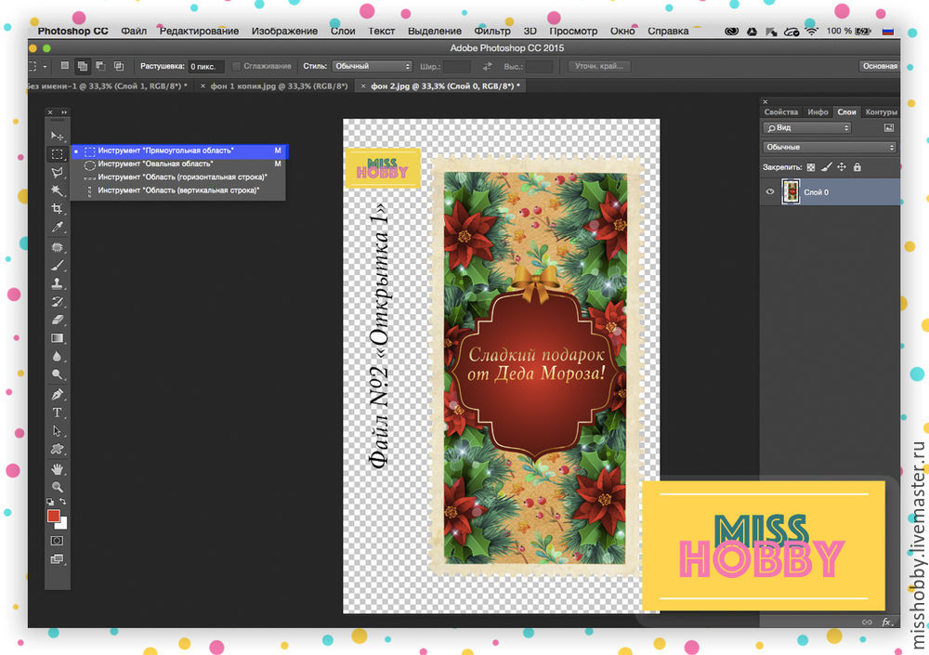Open the layer blend mode dropdown Обычные
The width and height of the screenshot is (929, 655).
pyautogui.click(x=829, y=147)
